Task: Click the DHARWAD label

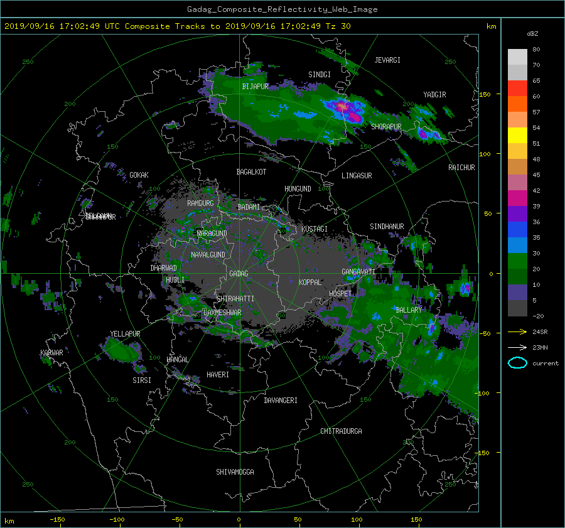Action: click(163, 268)
